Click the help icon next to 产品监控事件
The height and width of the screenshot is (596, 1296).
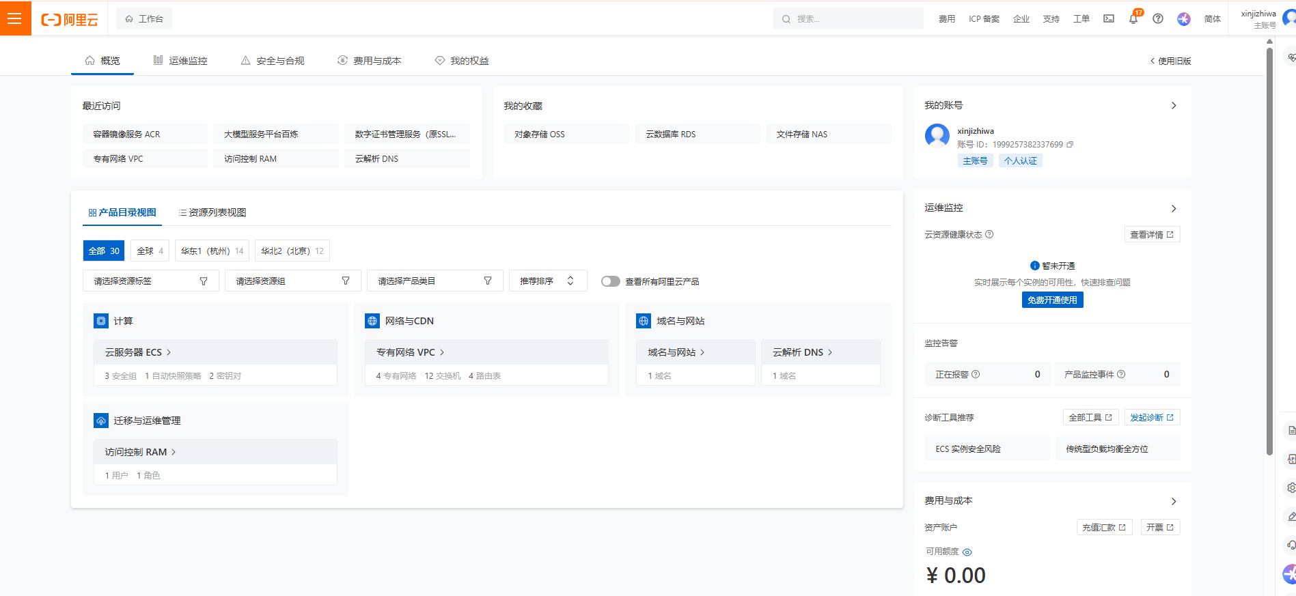1121,374
